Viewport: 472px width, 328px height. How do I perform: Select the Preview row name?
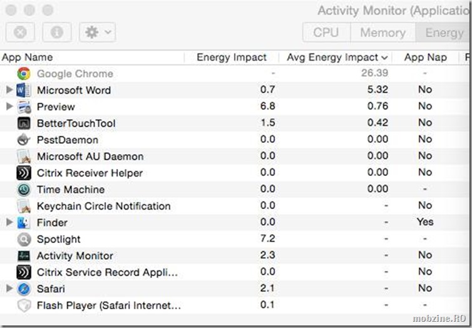click(x=56, y=107)
